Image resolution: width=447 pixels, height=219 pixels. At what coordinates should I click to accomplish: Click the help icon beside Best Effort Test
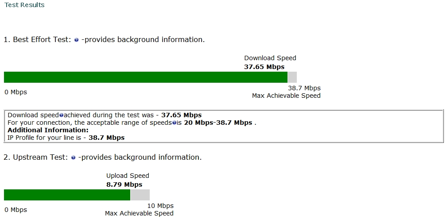(x=77, y=40)
